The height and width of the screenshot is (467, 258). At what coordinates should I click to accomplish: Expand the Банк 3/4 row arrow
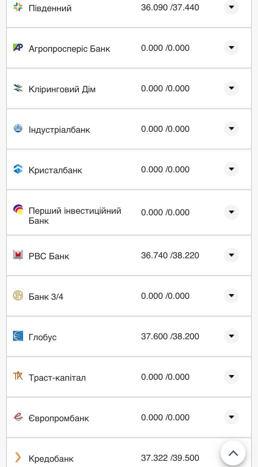(231, 296)
